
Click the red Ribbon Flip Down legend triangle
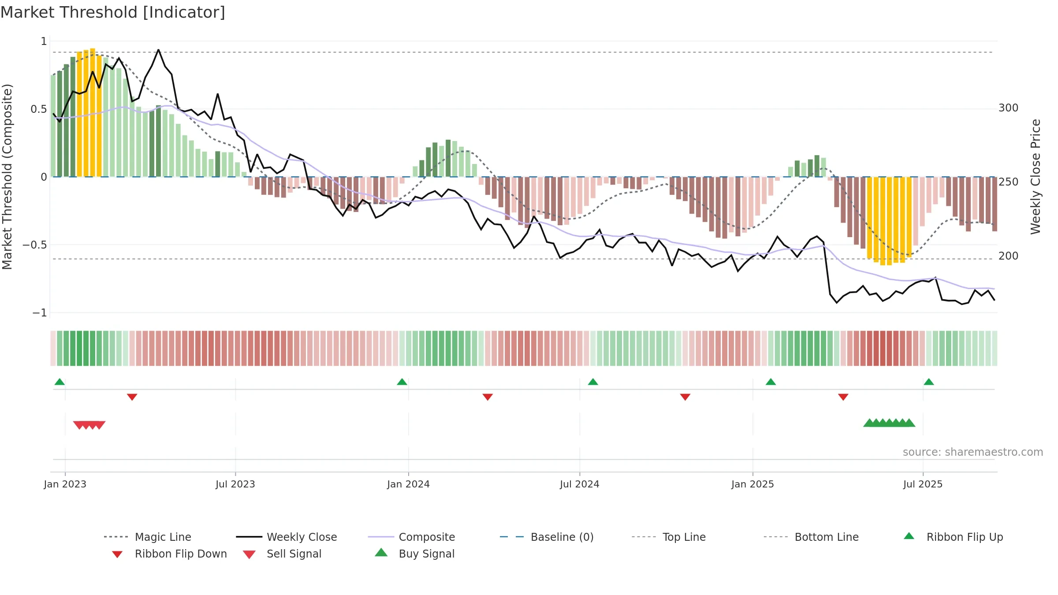tap(117, 554)
